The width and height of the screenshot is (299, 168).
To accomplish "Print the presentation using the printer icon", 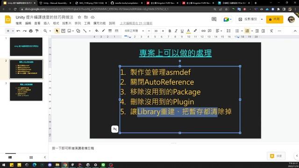I will click(31, 31).
